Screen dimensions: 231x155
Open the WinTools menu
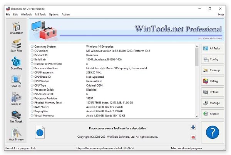[x=26, y=15]
